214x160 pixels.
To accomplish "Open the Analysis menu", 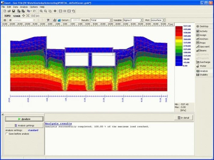I will 24,7.
